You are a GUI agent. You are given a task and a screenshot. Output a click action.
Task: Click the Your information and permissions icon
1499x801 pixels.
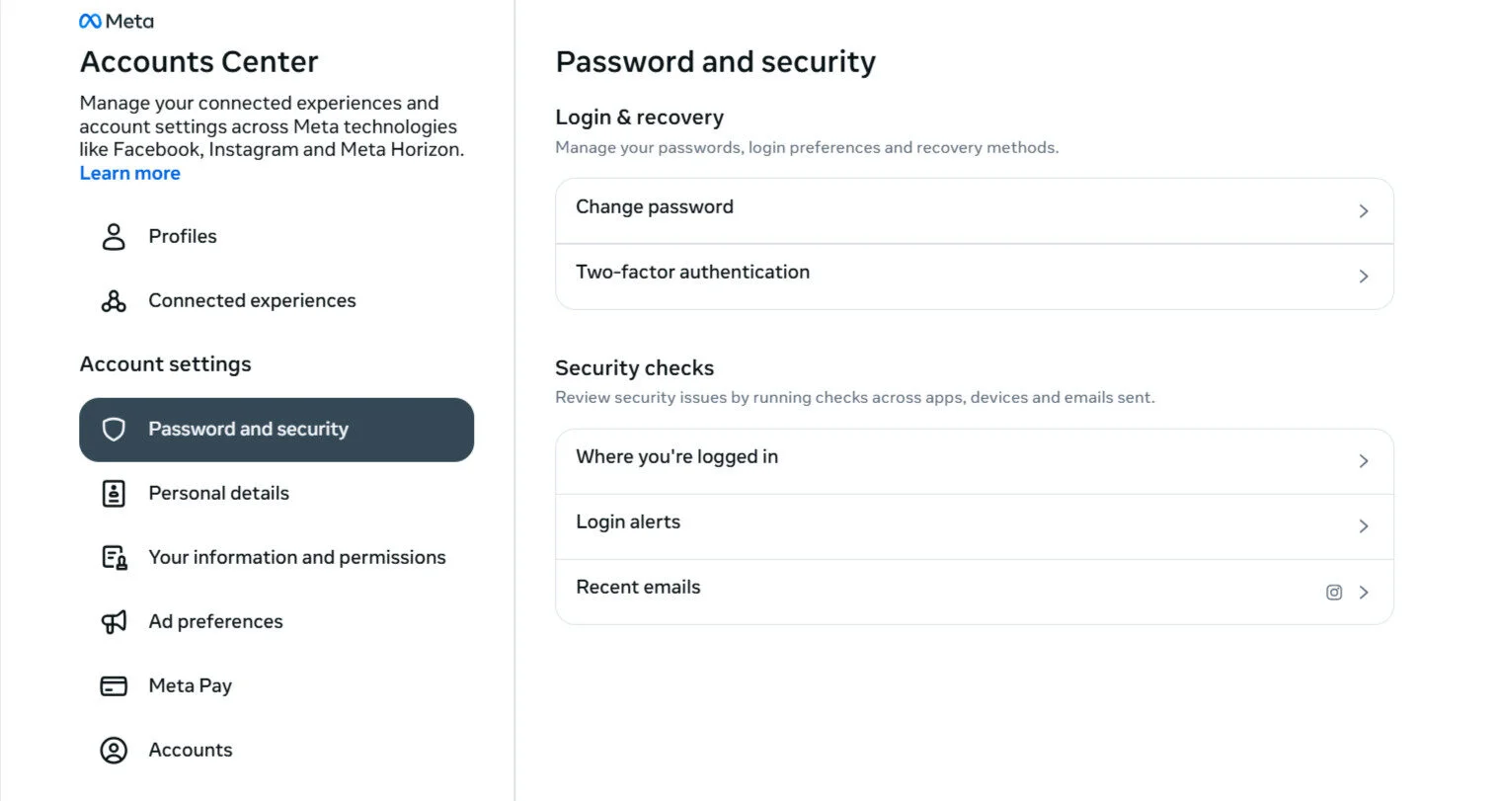tap(113, 557)
